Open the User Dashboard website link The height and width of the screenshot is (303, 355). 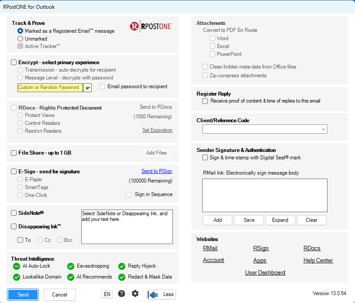coord(265,272)
